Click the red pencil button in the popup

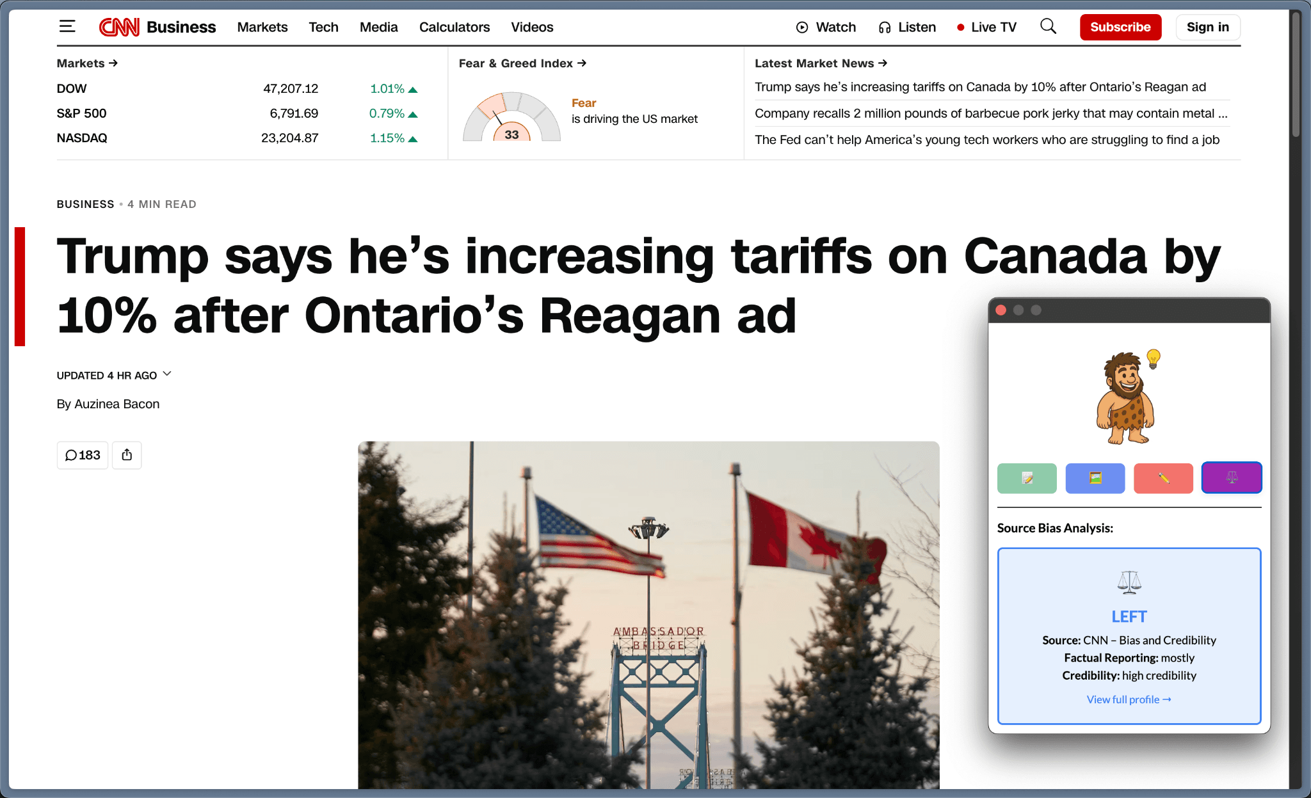click(1163, 478)
